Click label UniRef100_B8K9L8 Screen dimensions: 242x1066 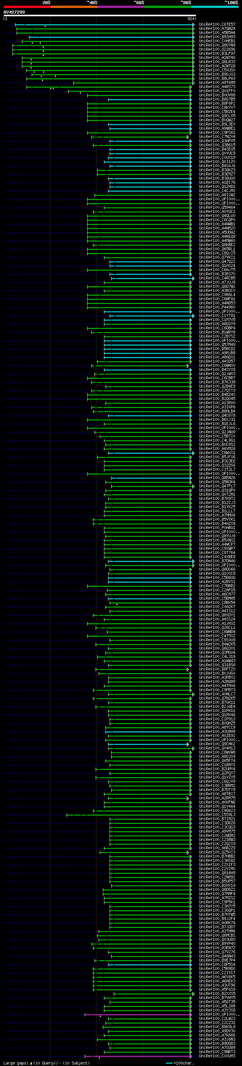pyautogui.click(x=217, y=1026)
